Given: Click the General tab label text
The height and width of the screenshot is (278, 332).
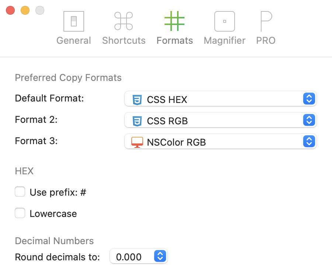Looking at the screenshot, I should 74,40.
